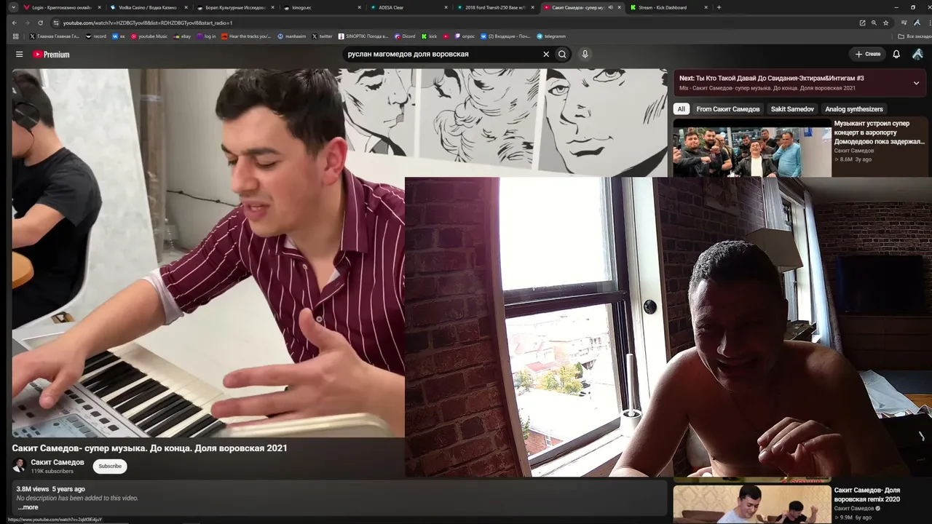View site information icon in address bar
Image resolution: width=932 pixels, height=524 pixels.
56,23
